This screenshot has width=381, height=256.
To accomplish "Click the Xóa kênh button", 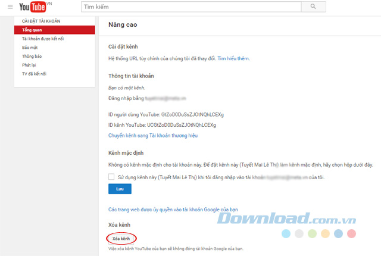I will 121,239.
